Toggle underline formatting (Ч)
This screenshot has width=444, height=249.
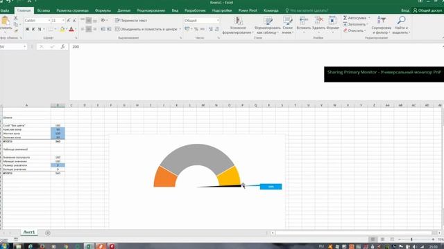[40, 29]
